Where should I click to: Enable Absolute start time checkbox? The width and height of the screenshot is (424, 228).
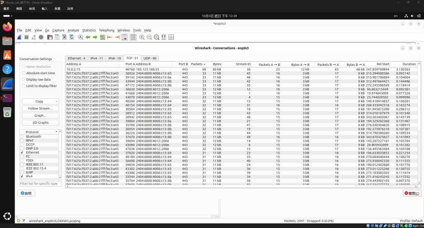tap(24, 73)
